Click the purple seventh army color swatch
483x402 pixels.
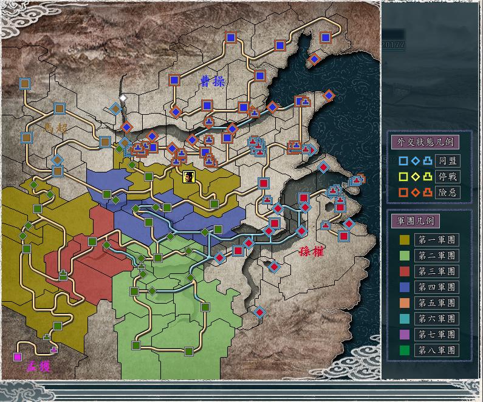click(405, 335)
